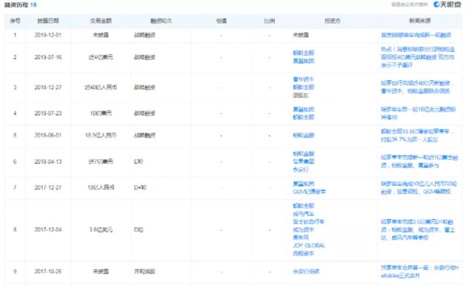The image size is (468, 287).
Task: Select the 比例 column header
Action: point(270,20)
